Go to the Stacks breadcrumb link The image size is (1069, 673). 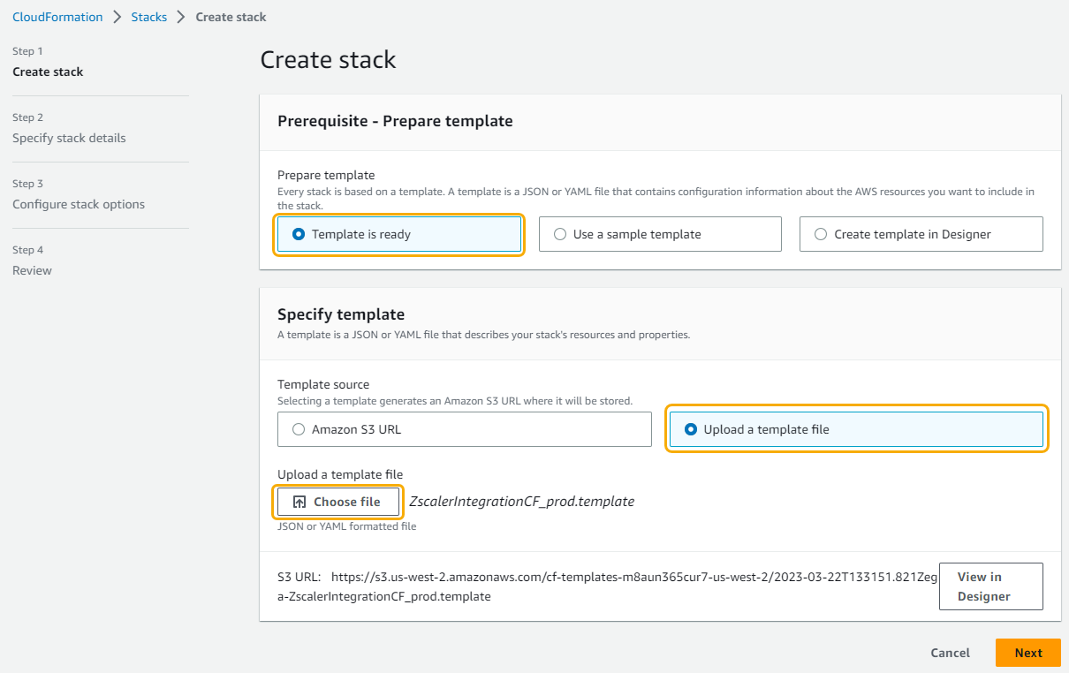(148, 17)
